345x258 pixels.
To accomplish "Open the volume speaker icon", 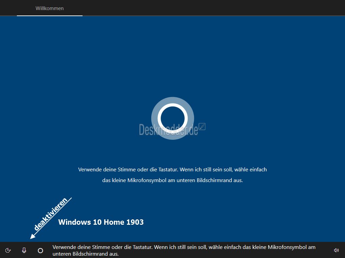I will (336, 250).
